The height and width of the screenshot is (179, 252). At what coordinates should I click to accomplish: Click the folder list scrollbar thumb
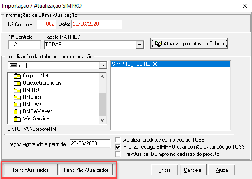(x=103, y=104)
